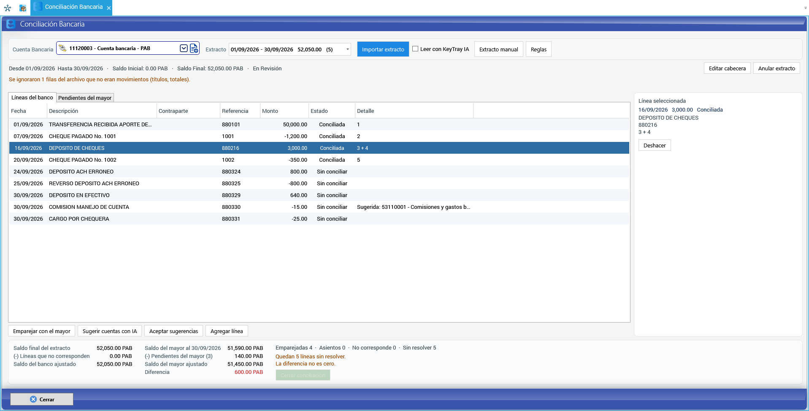Click the Anular extracto button
The width and height of the screenshot is (809, 411).
pyautogui.click(x=777, y=68)
